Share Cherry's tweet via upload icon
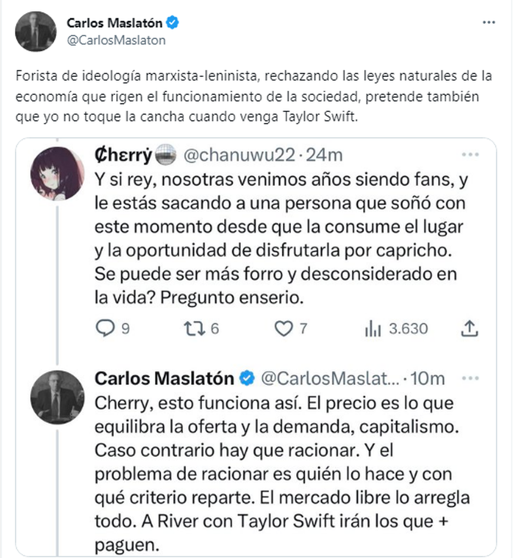This screenshot has height=558, width=516. [x=470, y=329]
